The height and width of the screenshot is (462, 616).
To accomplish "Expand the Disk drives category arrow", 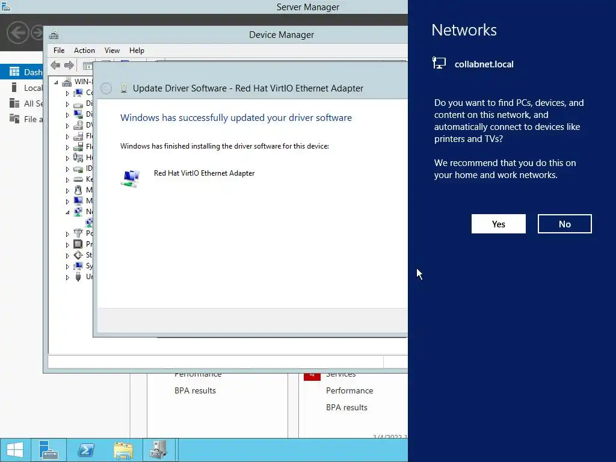I will pyautogui.click(x=67, y=104).
